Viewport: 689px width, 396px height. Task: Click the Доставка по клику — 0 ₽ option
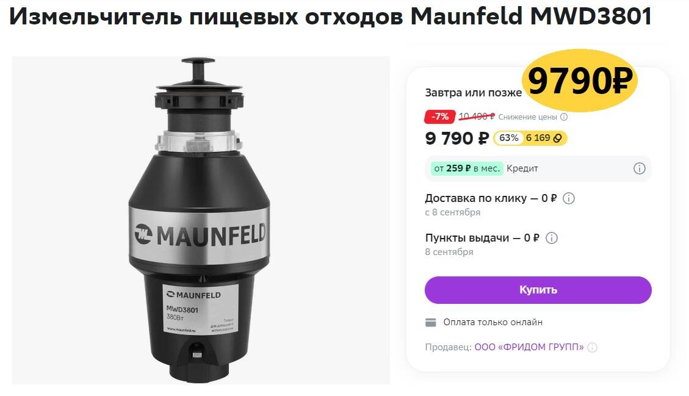(x=491, y=198)
